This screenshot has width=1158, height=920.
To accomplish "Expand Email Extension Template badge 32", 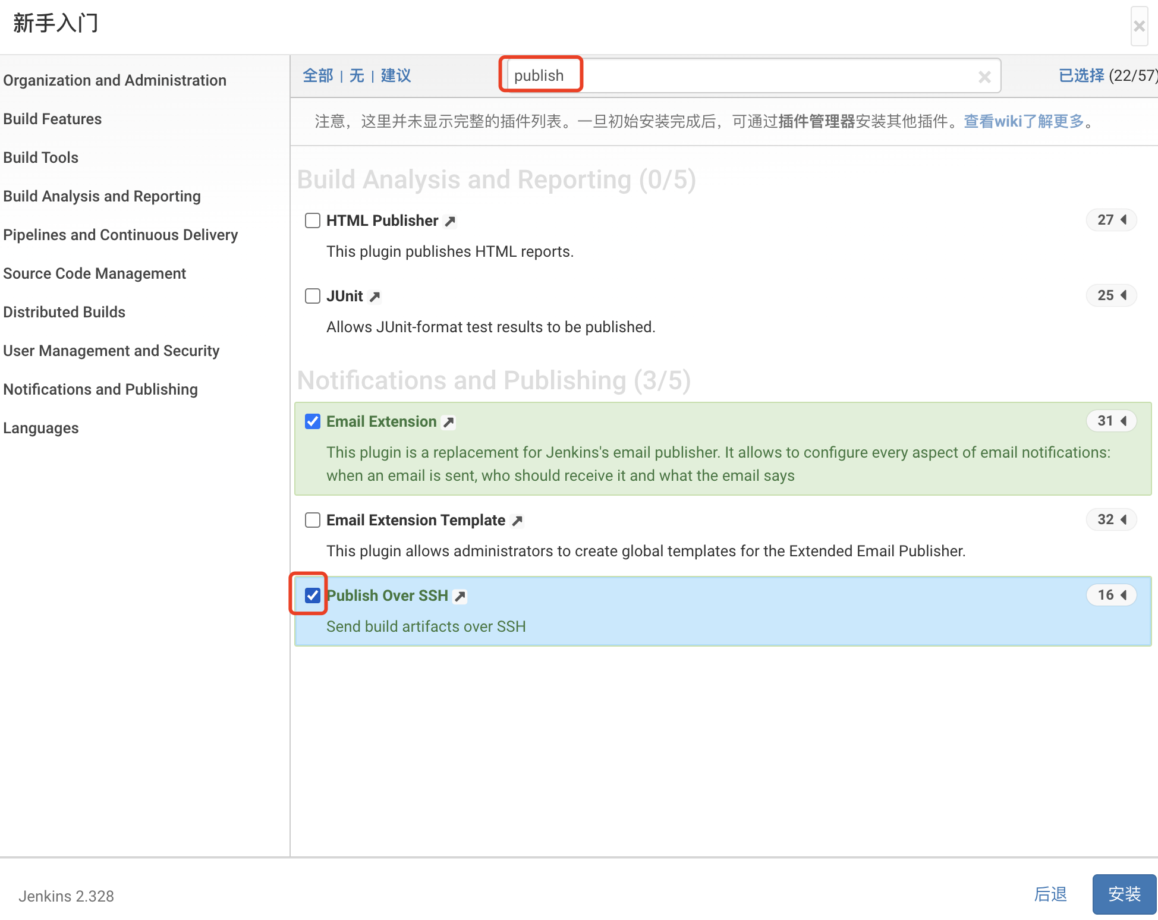I will pyautogui.click(x=1112, y=519).
